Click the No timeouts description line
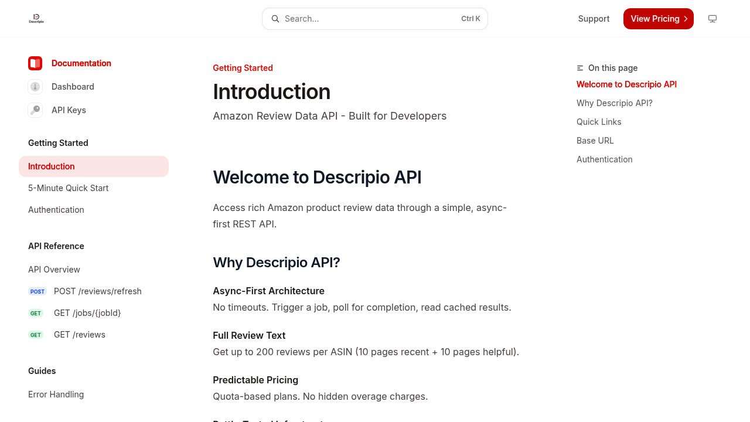Viewport: 750px width, 422px height. [362, 307]
